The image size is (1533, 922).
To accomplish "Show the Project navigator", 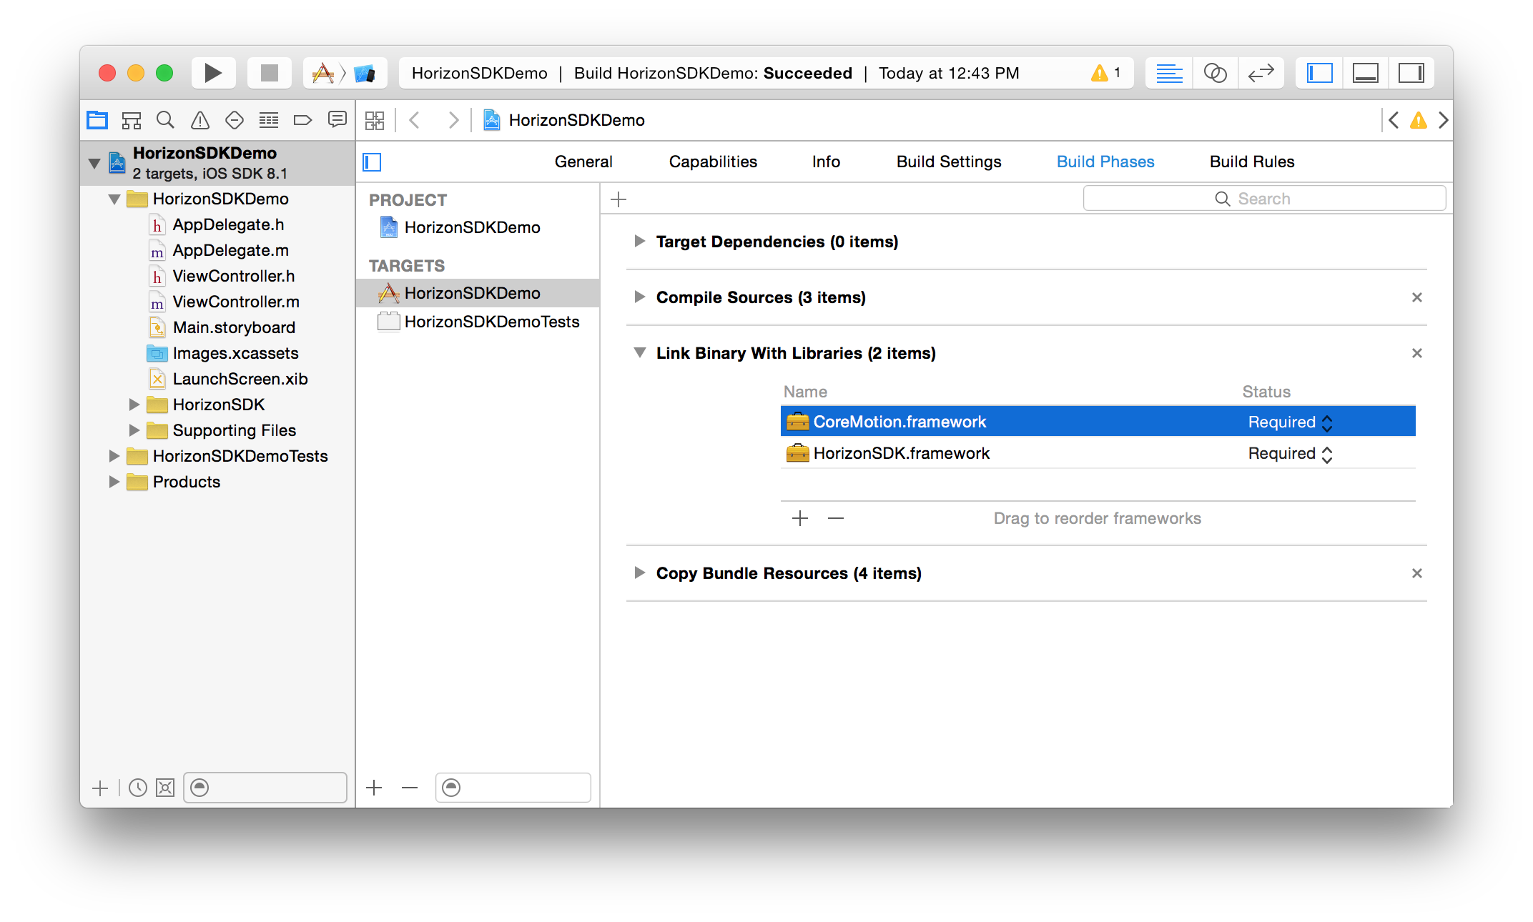I will (x=97, y=120).
